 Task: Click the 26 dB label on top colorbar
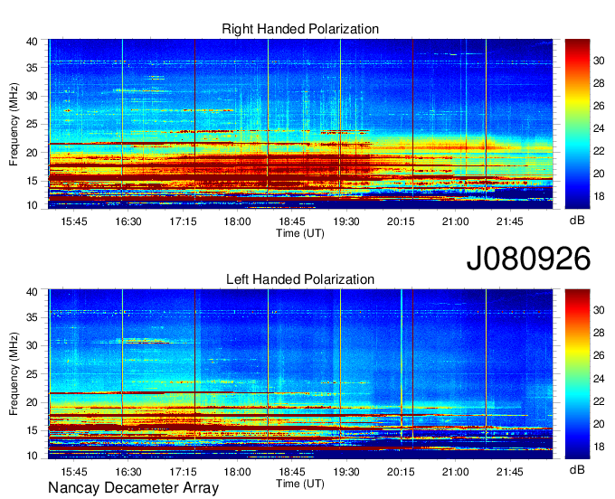pyautogui.click(x=599, y=107)
